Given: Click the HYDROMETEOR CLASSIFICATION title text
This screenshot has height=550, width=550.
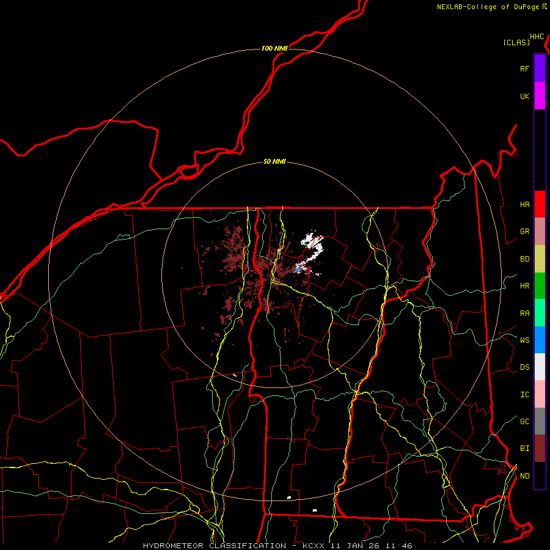Looking at the screenshot, I should point(215,546).
